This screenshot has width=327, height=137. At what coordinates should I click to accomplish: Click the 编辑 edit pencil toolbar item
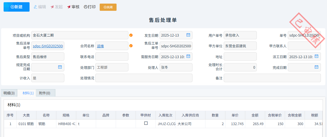coord(40,7)
